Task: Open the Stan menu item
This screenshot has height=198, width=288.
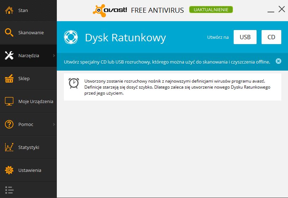Action: [28, 11]
